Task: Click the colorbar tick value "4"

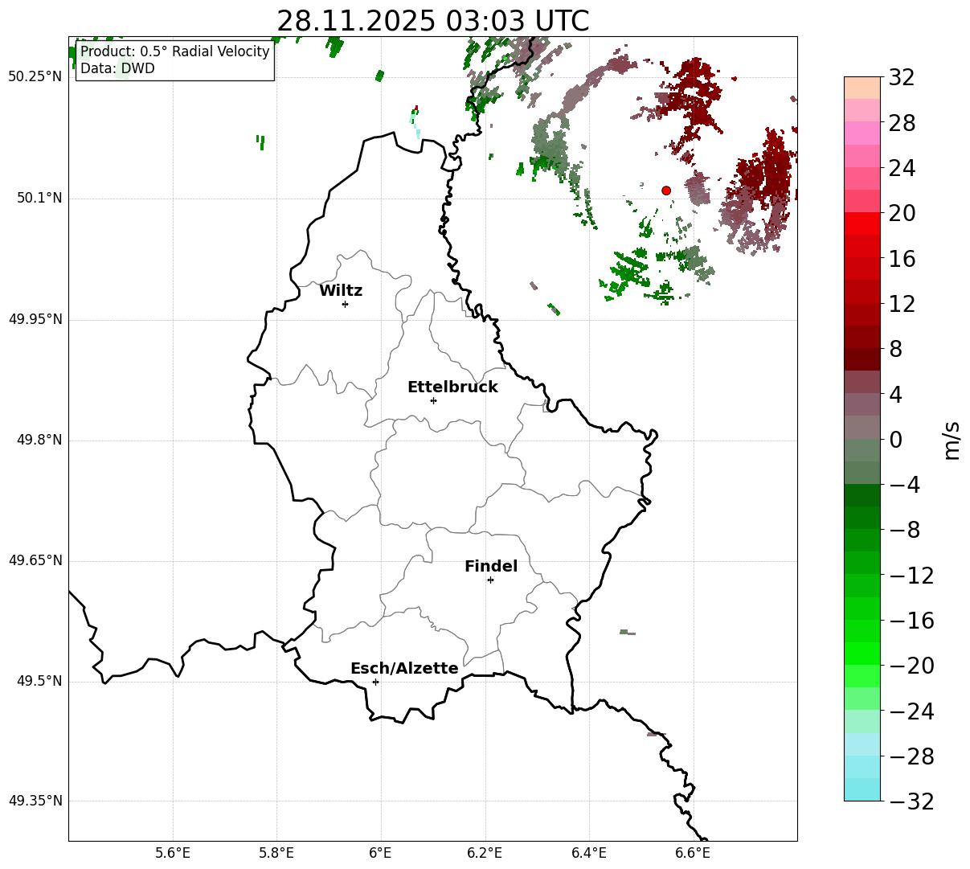Action: [895, 395]
